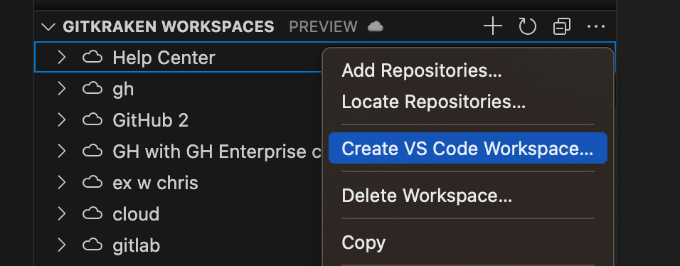Click the cloud icon beside PREVIEW

pos(376,27)
